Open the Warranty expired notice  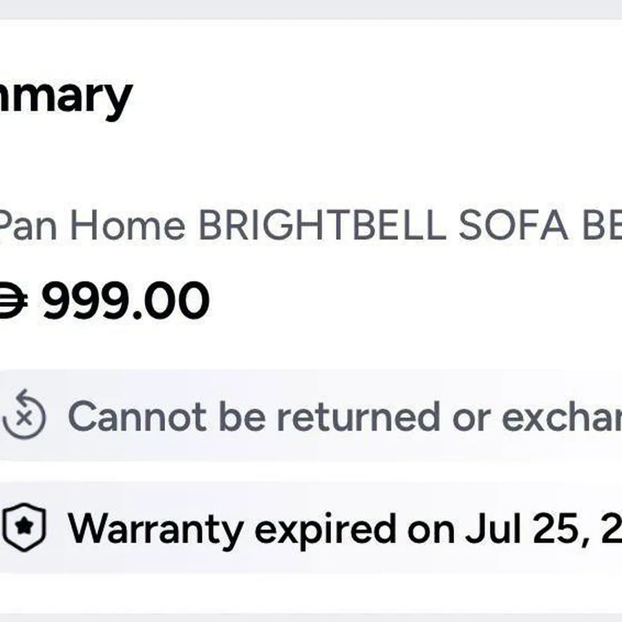tap(311, 527)
